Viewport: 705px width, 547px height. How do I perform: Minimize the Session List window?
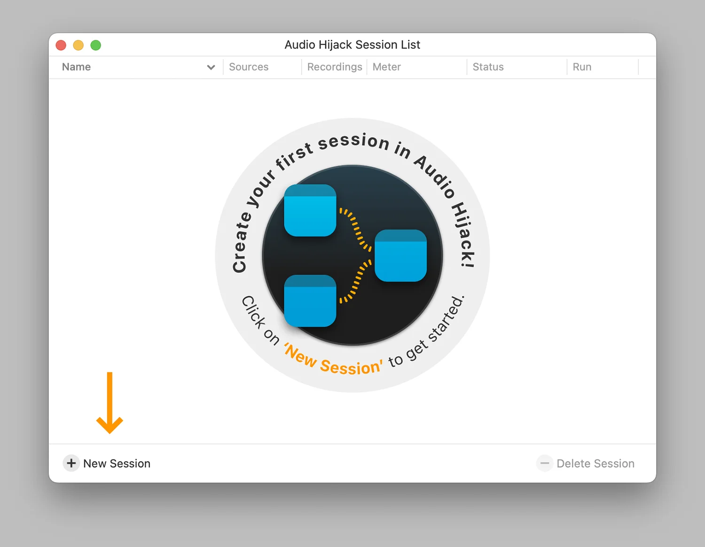(78, 45)
